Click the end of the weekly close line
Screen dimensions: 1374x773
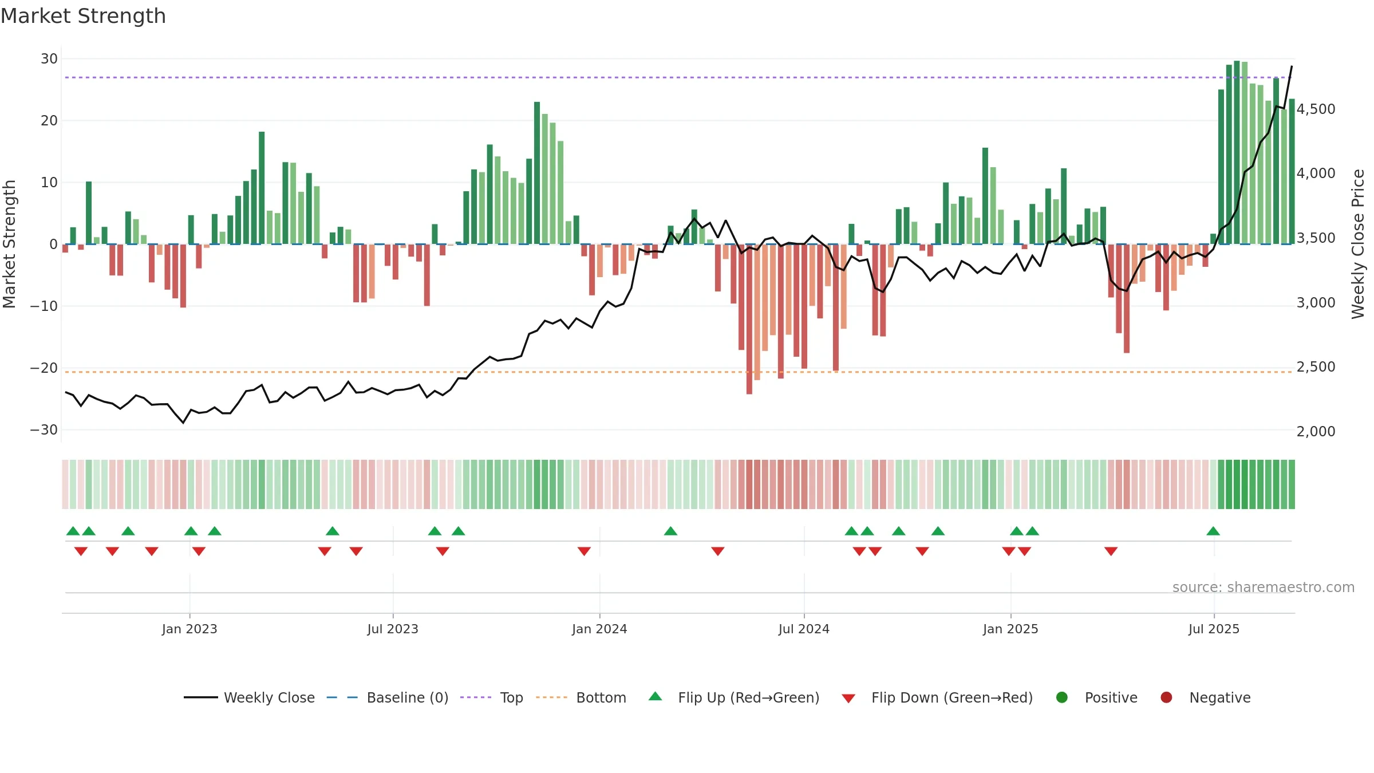pyautogui.click(x=1292, y=66)
